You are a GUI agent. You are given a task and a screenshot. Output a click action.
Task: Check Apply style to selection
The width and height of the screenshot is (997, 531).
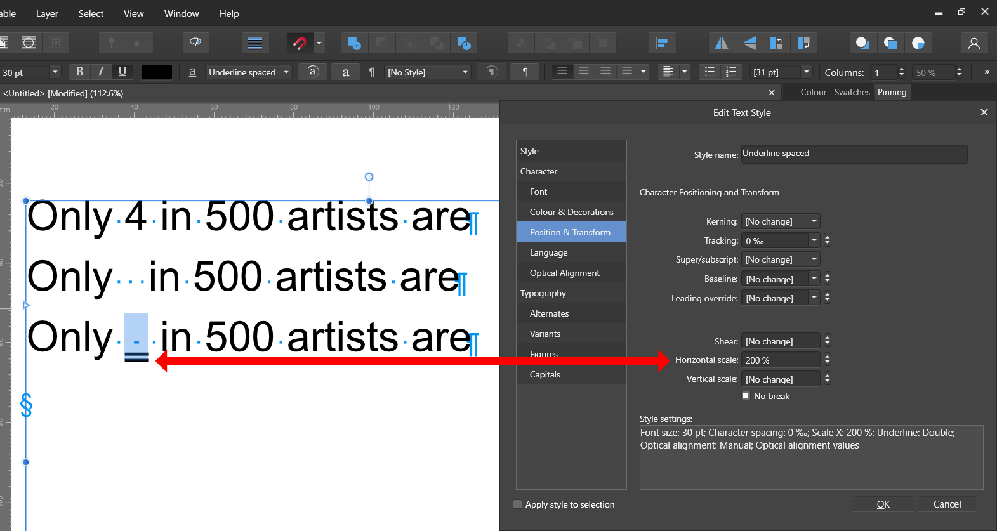(x=518, y=504)
